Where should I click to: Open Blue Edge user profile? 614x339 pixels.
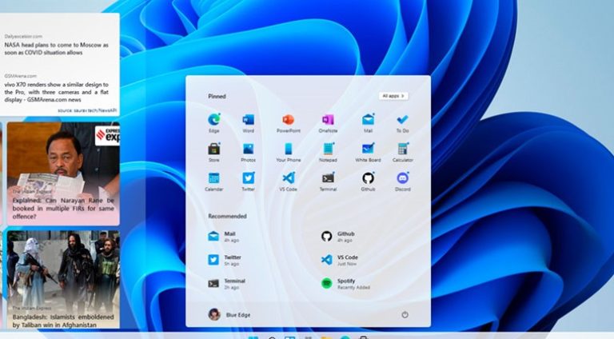click(x=229, y=314)
